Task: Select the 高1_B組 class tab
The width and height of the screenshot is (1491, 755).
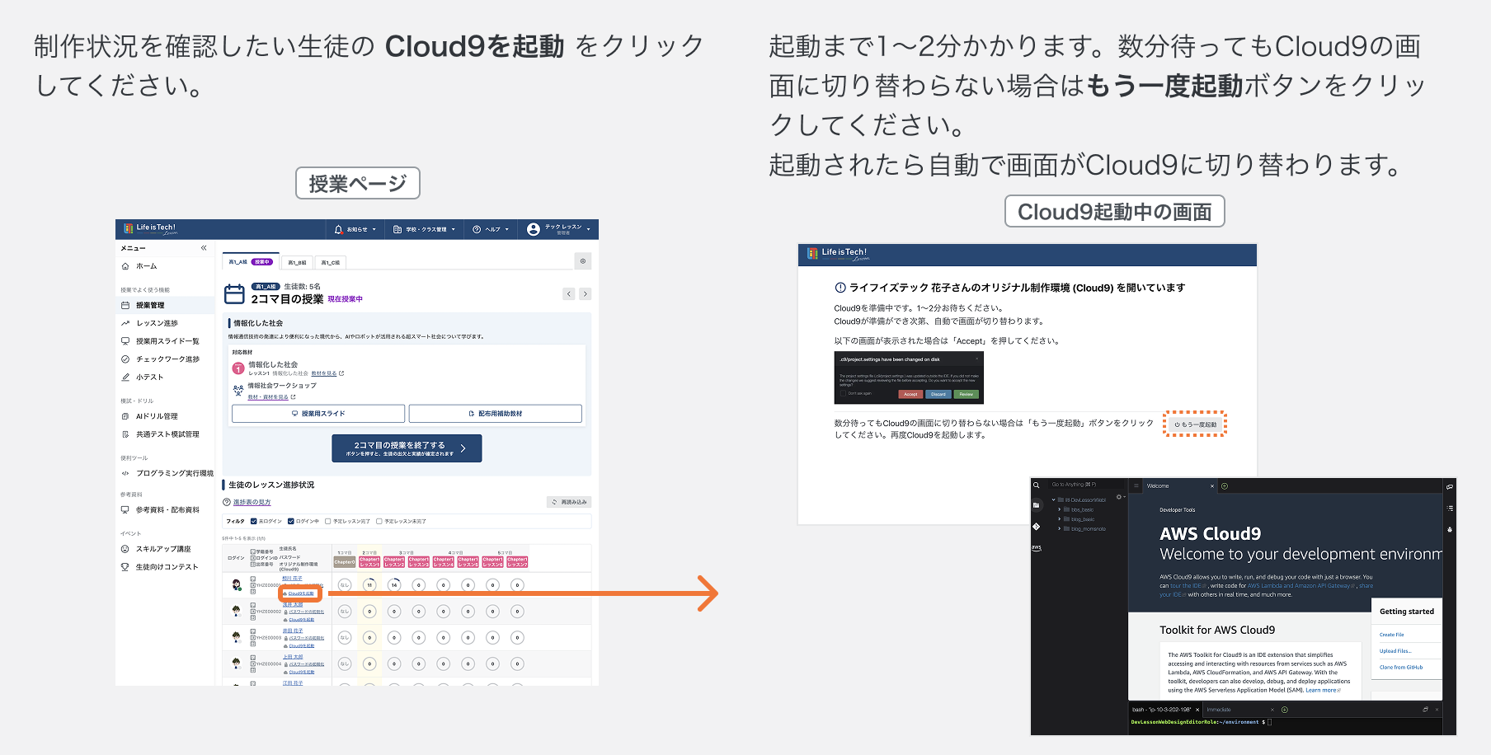Action: click(297, 263)
